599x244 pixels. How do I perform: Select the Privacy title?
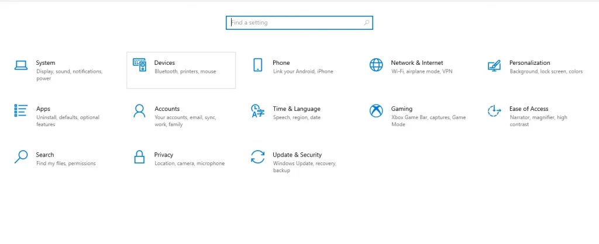[x=164, y=155]
